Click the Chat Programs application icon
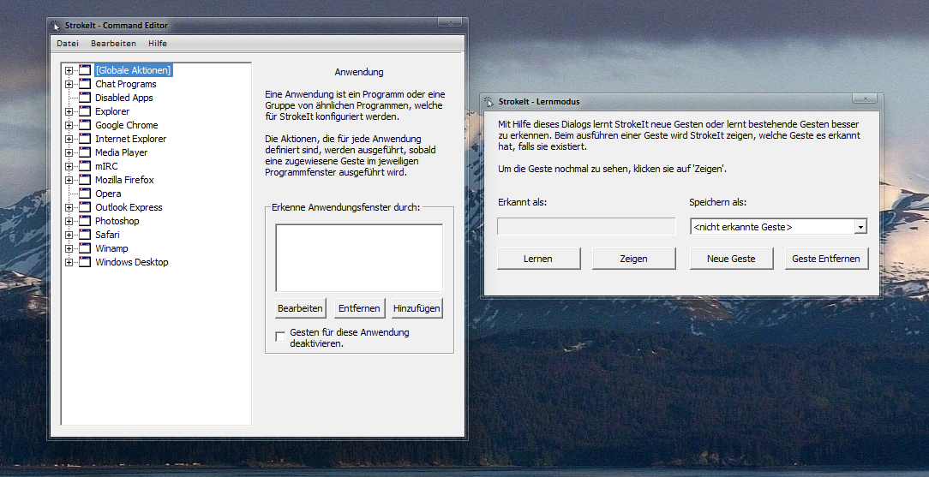 (x=85, y=84)
